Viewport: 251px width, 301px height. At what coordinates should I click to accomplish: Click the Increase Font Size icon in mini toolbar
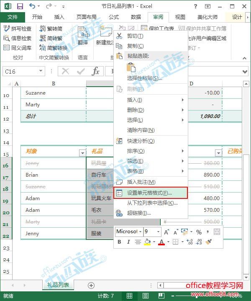point(166,232)
